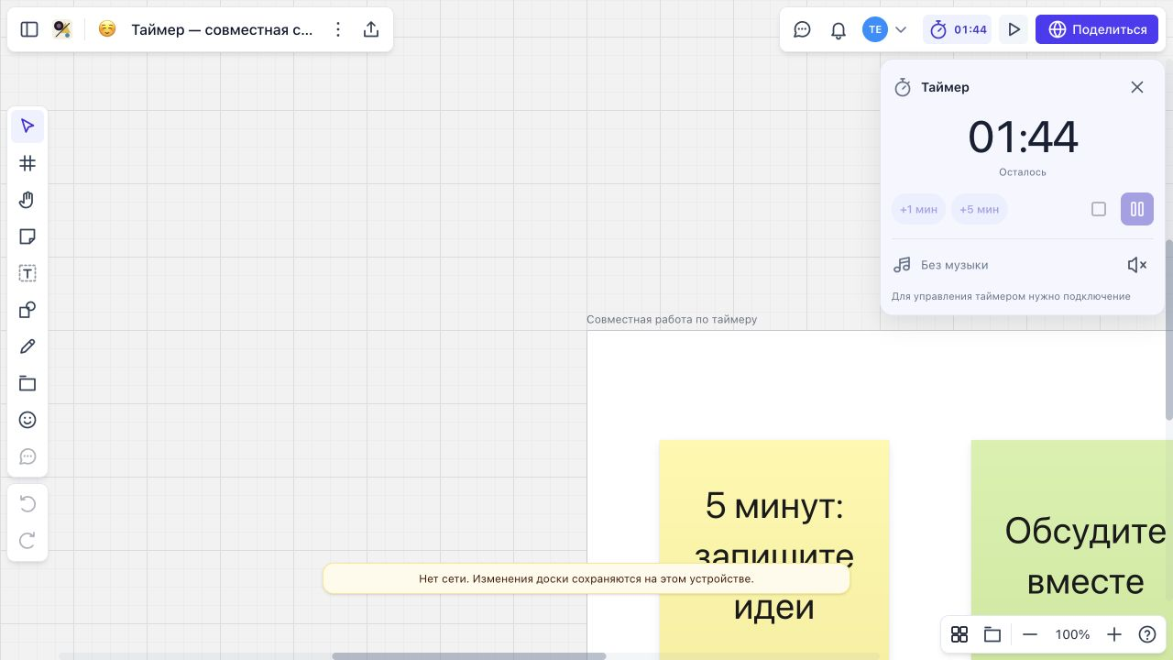Select the hand pan tool
This screenshot has height=660, width=1173.
(x=27, y=200)
